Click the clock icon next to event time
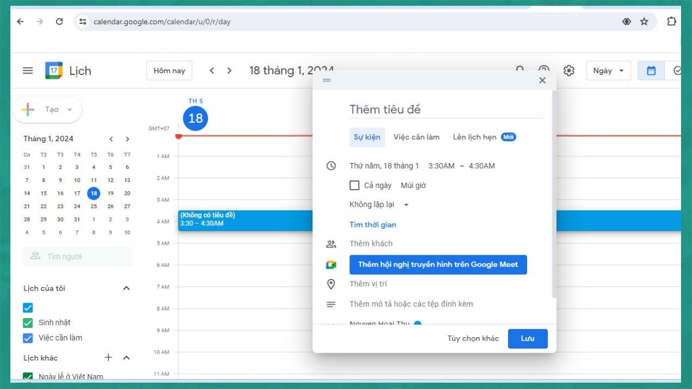The height and width of the screenshot is (389, 692). point(331,165)
